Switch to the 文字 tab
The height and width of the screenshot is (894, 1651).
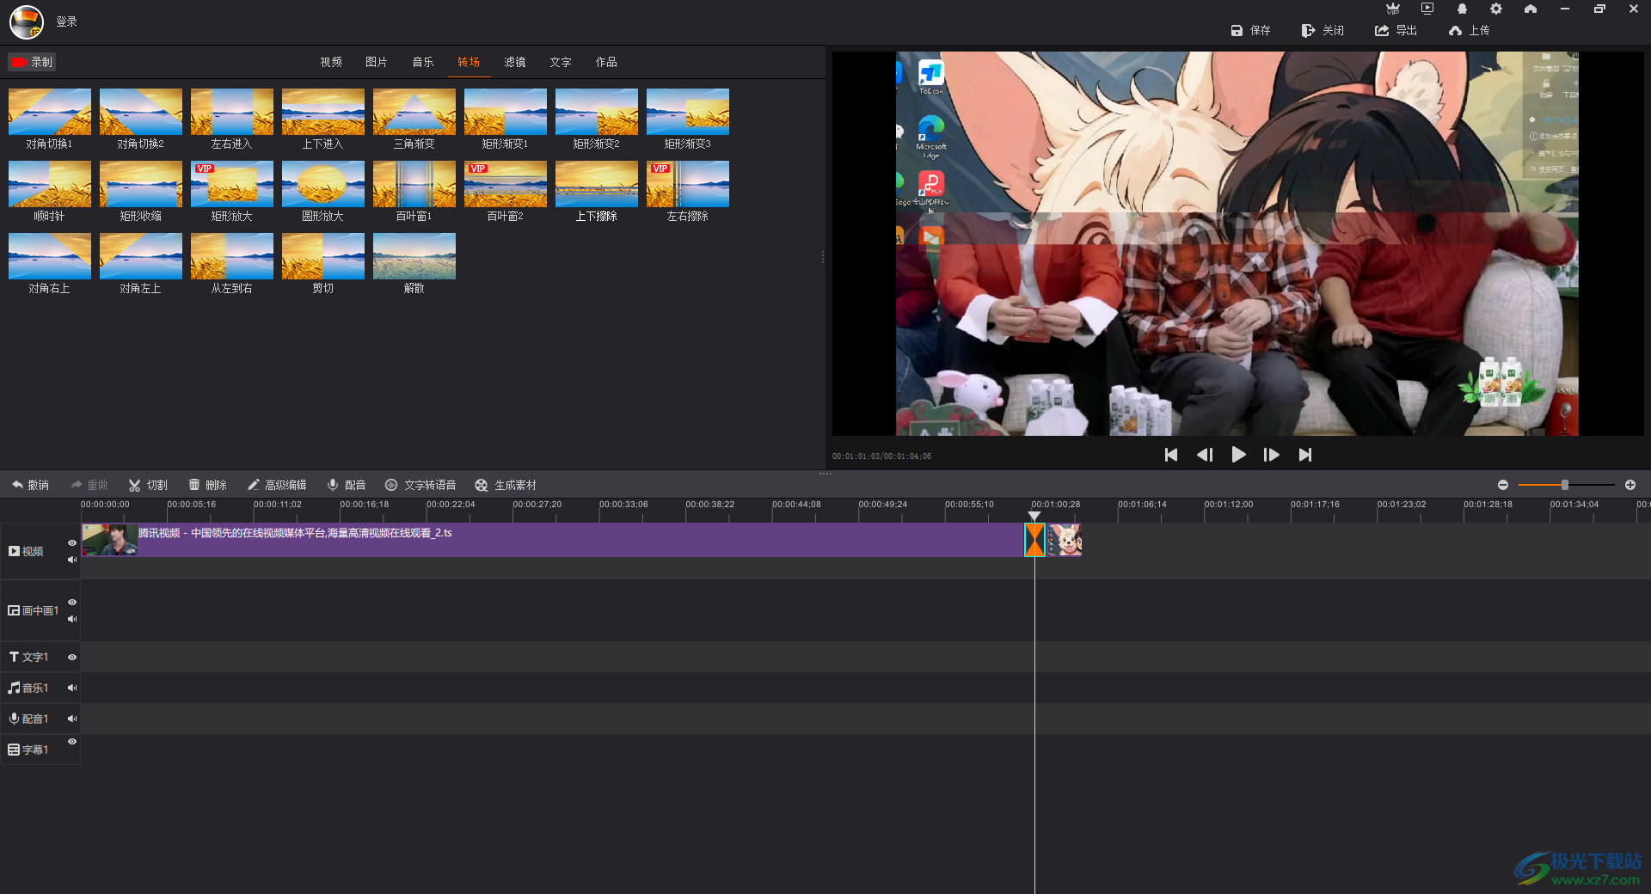pyautogui.click(x=561, y=62)
